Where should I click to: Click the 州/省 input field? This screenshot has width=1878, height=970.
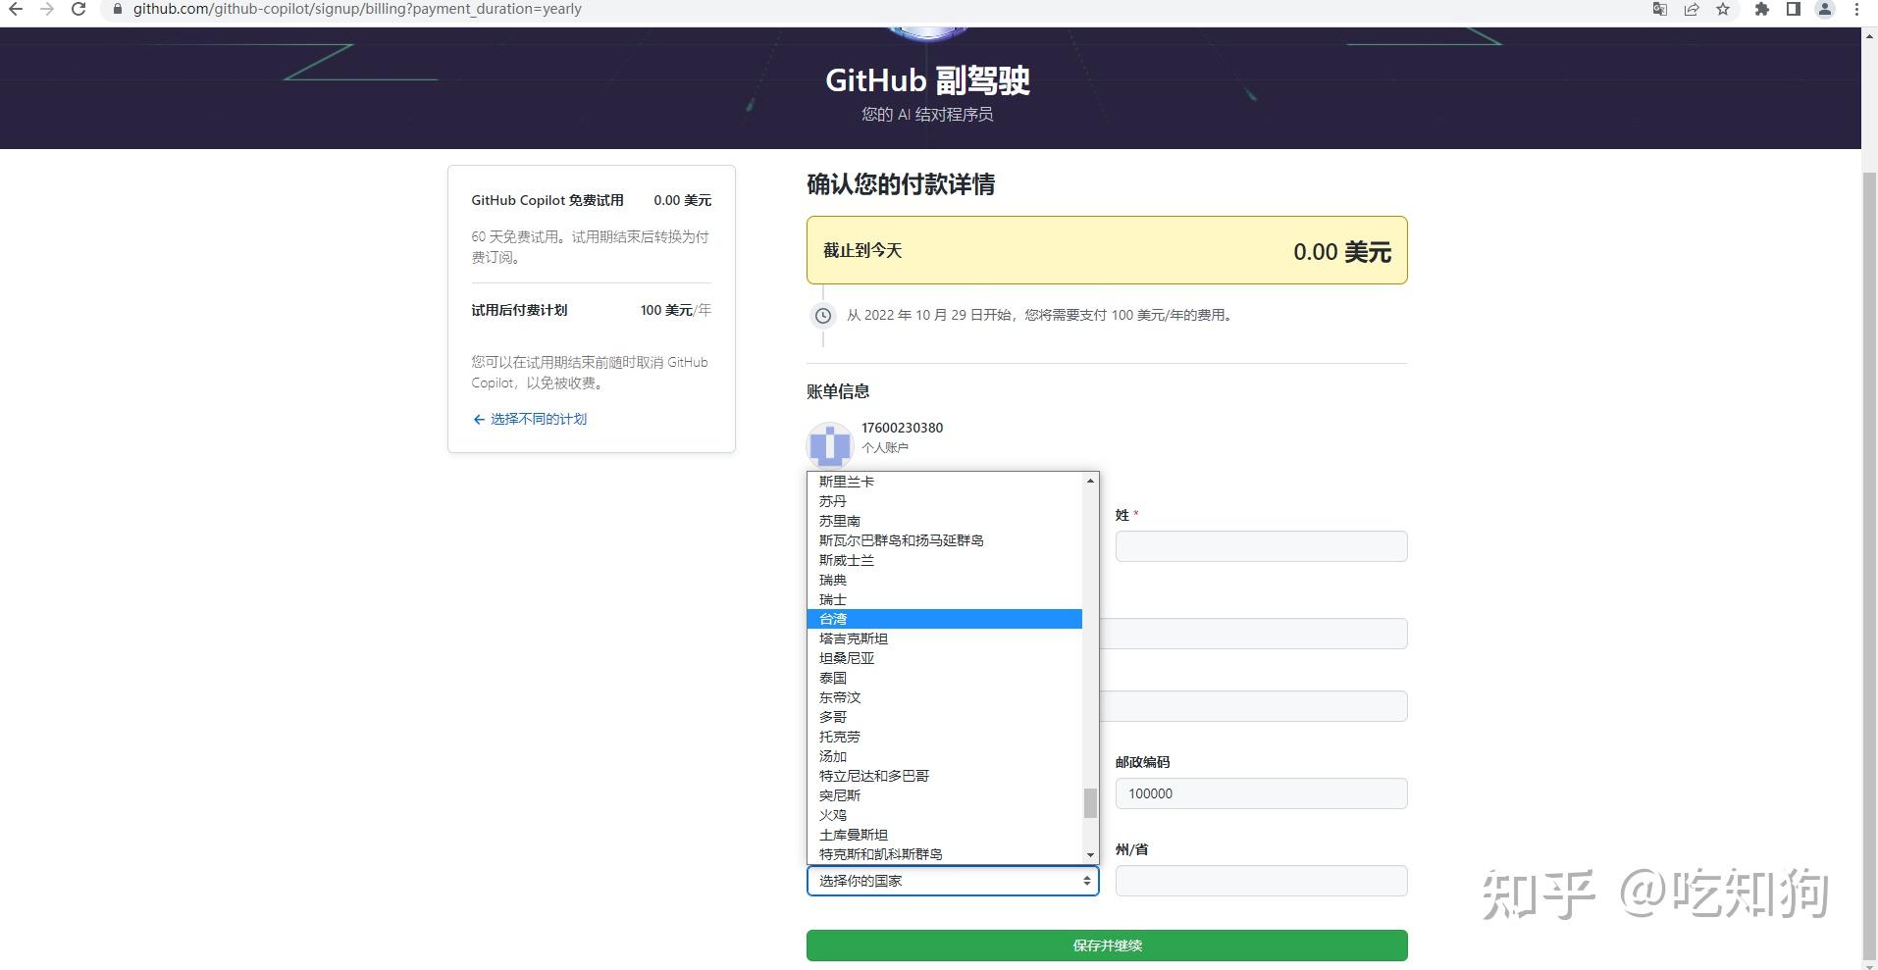(x=1262, y=881)
